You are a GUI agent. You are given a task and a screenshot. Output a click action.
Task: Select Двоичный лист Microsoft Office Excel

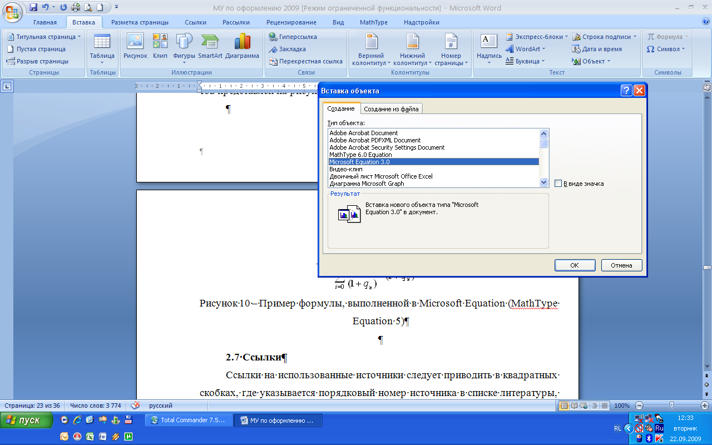point(433,176)
